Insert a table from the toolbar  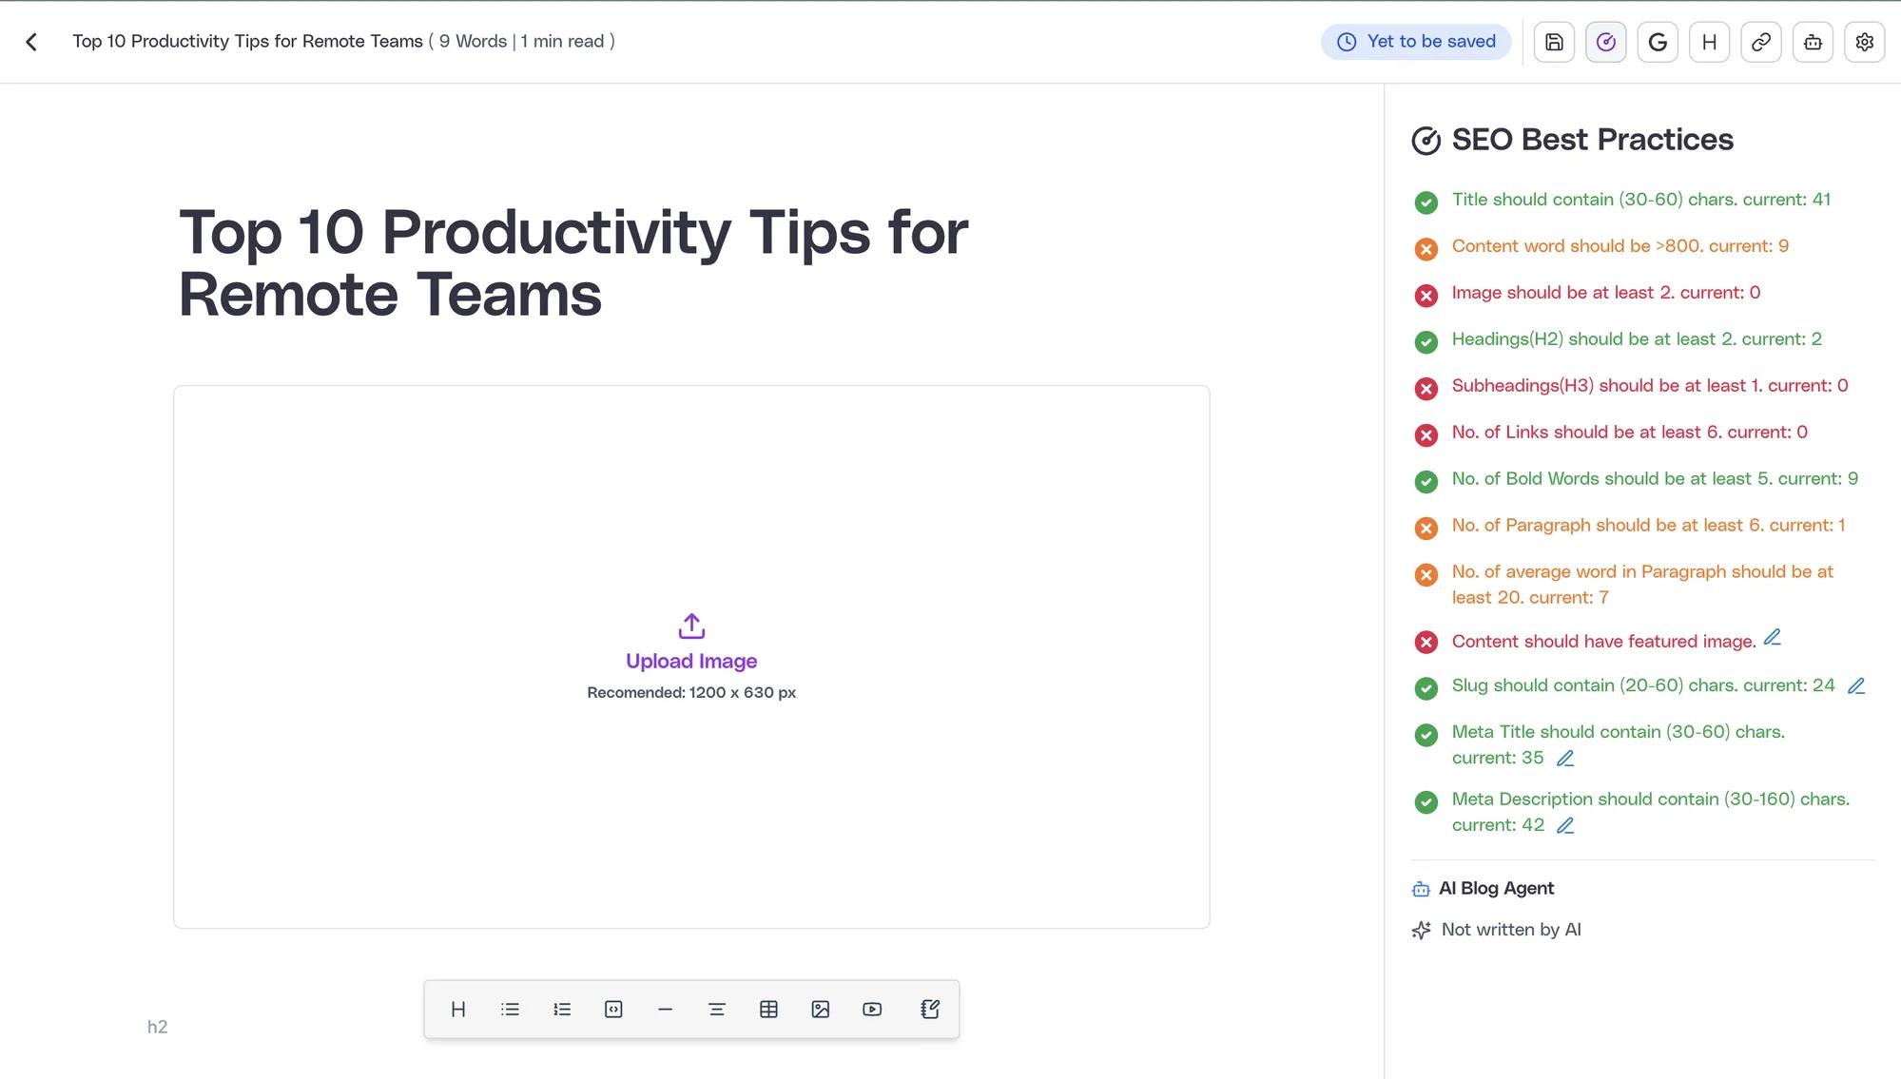tap(768, 1010)
